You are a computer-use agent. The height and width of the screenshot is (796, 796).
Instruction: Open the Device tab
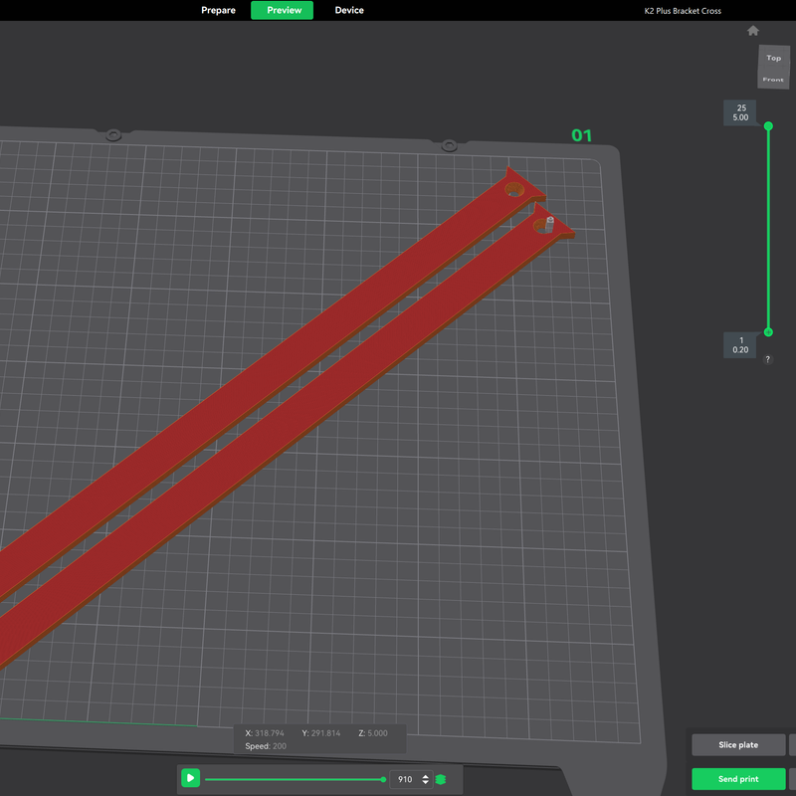[349, 10]
